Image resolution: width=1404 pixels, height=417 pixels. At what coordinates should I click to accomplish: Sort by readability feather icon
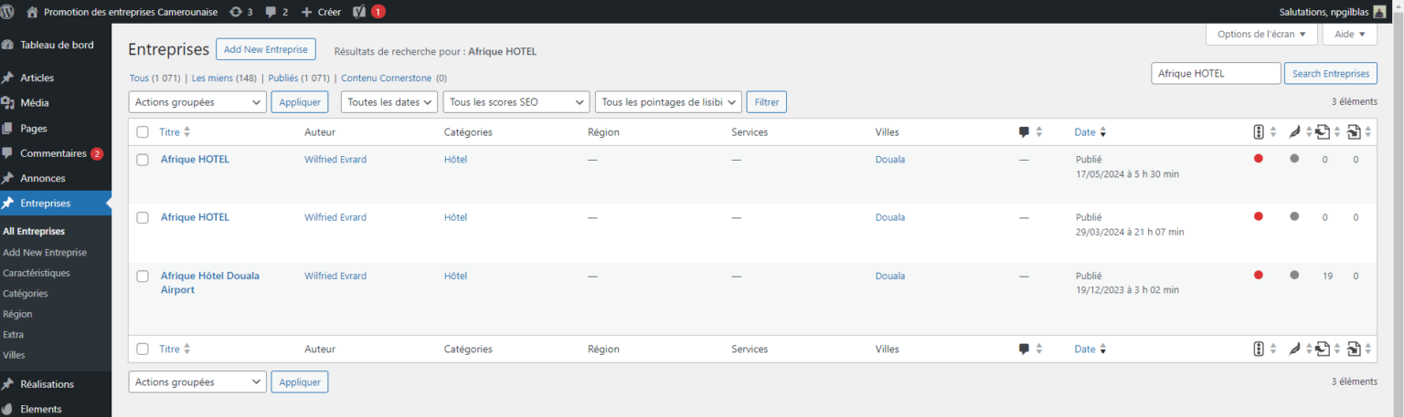pyautogui.click(x=1294, y=132)
